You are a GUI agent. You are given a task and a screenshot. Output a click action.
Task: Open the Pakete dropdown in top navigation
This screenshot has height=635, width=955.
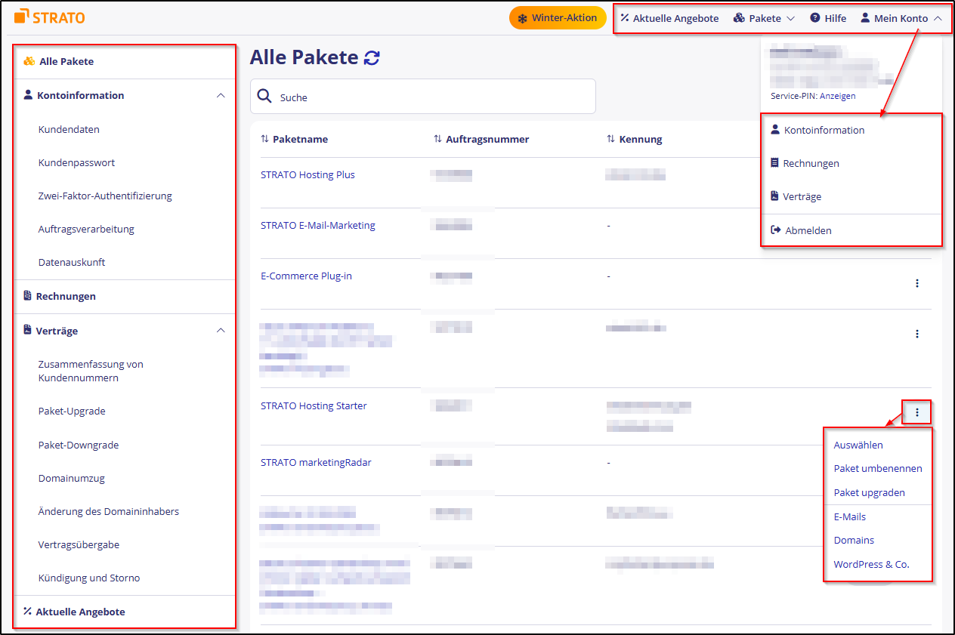click(764, 18)
